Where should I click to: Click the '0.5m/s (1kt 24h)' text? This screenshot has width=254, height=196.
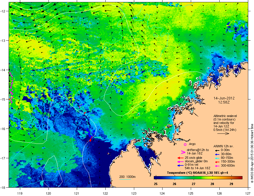225,130
